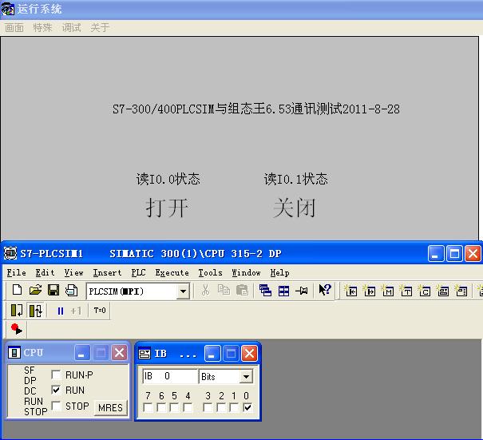The height and width of the screenshot is (440, 483).
Task: Save the PLC simulation with the floppy icon
Action: (x=53, y=290)
